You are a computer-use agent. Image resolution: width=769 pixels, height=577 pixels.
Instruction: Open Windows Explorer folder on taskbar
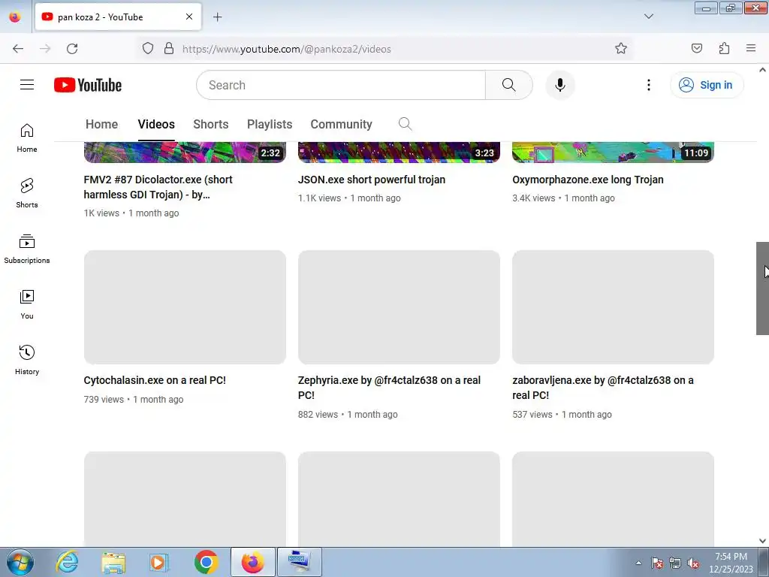(113, 562)
